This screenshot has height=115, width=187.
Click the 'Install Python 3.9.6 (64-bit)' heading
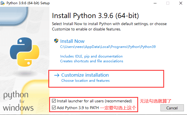[95, 16]
